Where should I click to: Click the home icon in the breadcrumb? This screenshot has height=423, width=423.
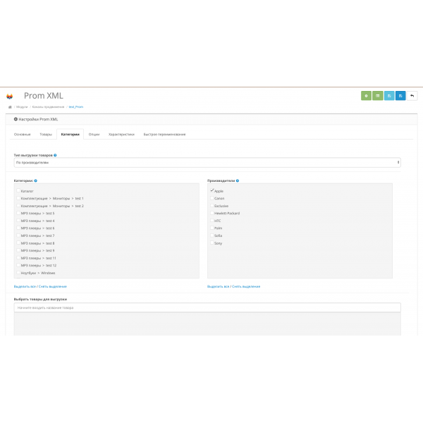point(10,107)
